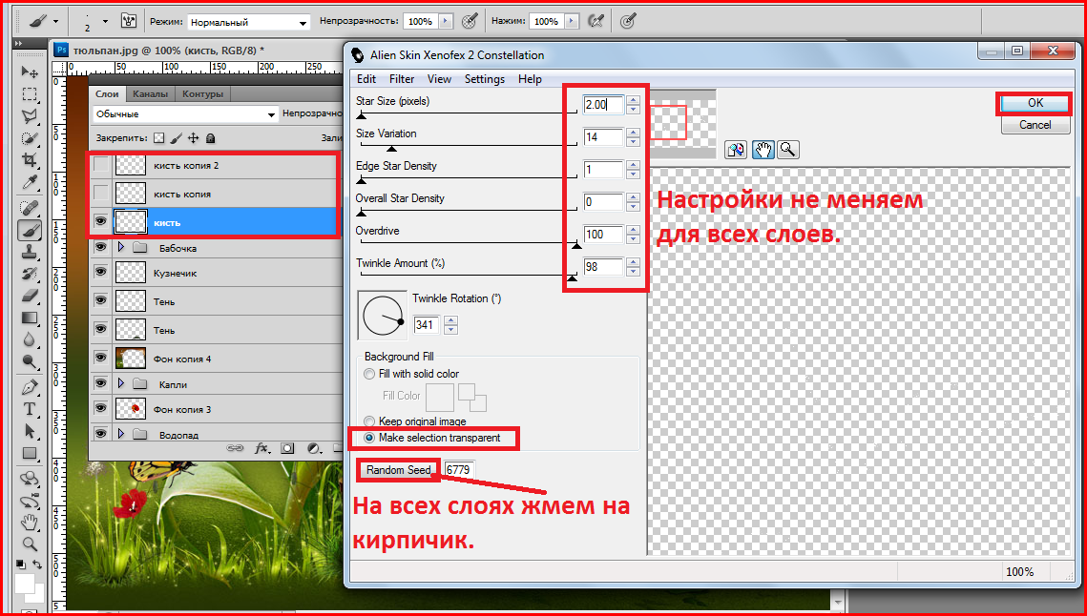This screenshot has height=616, width=1087.
Task: Show the 'кисть копия 2' layer
Action: [x=101, y=166]
